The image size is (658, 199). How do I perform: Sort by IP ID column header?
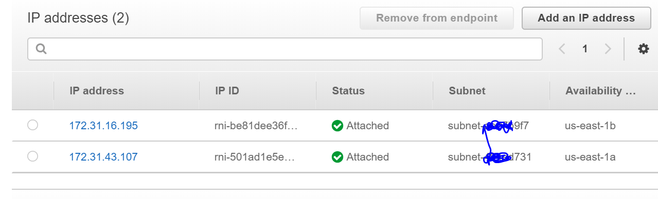click(x=227, y=91)
